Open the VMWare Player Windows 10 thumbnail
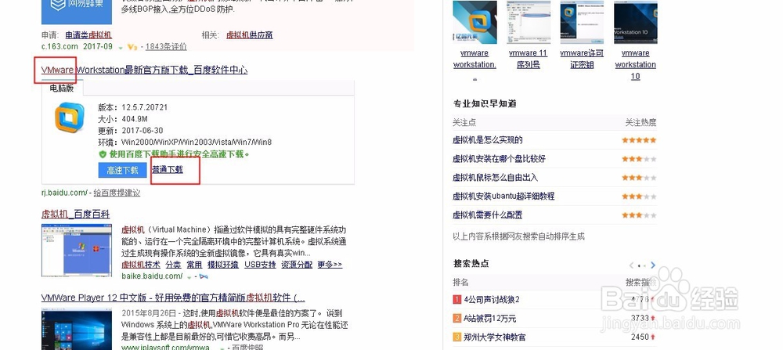Screen dimensions: 783x350 (77, 330)
